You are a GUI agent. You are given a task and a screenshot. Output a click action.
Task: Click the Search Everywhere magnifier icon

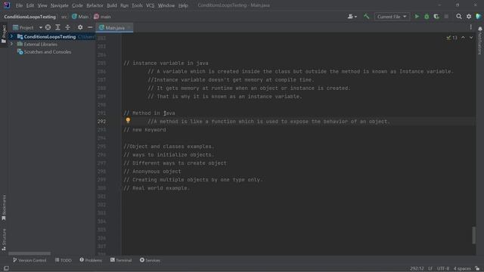pos(459,17)
